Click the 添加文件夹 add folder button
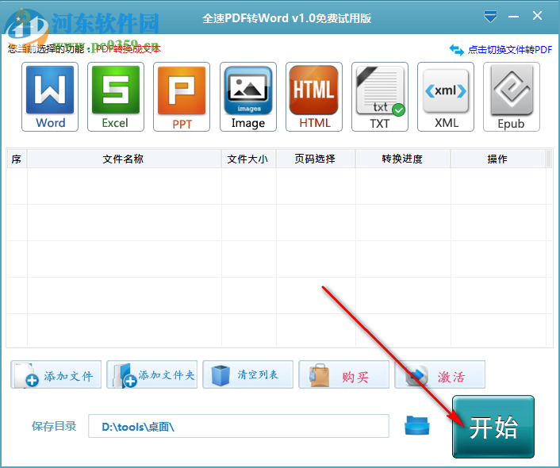This screenshot has height=468, width=560. [152, 374]
